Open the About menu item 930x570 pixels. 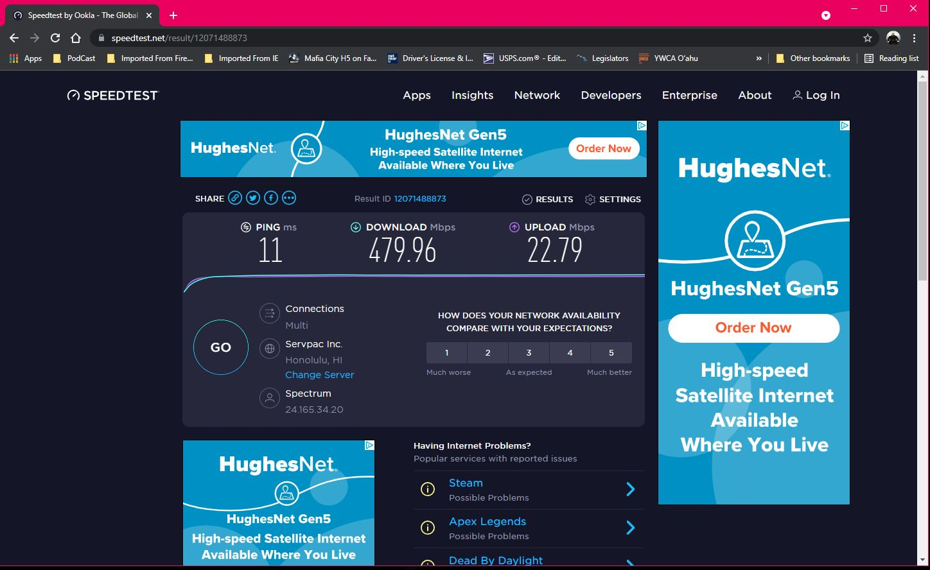[755, 96]
